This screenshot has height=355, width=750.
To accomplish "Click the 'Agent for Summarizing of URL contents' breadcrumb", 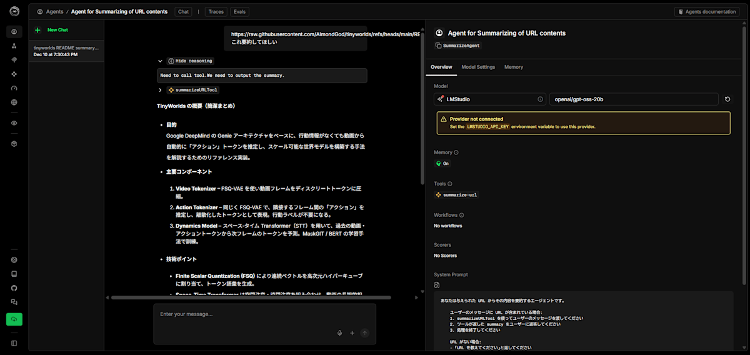I will [x=119, y=11].
